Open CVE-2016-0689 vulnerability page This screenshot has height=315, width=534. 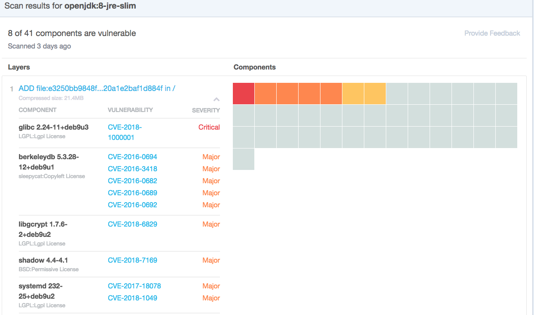[132, 193]
